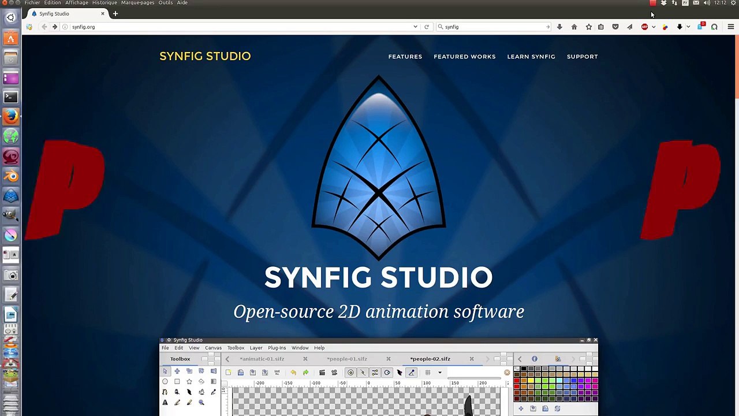This screenshot has height=416, width=739.
Task: Go back to the previous page
Action: [x=44, y=27]
